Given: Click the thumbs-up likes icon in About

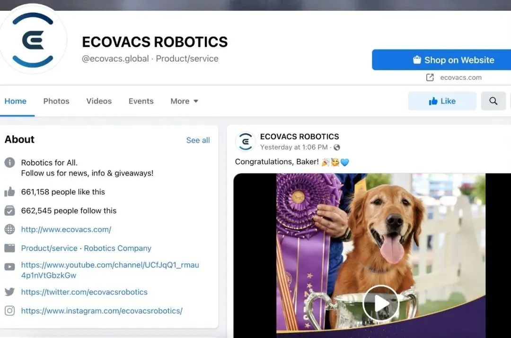Looking at the screenshot, I should pos(9,192).
